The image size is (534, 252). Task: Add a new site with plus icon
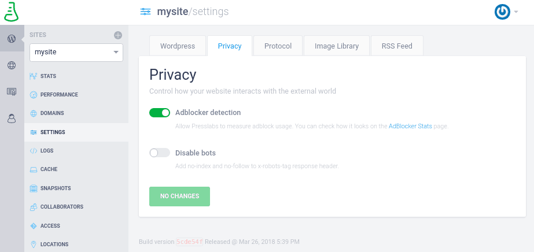coord(118,35)
